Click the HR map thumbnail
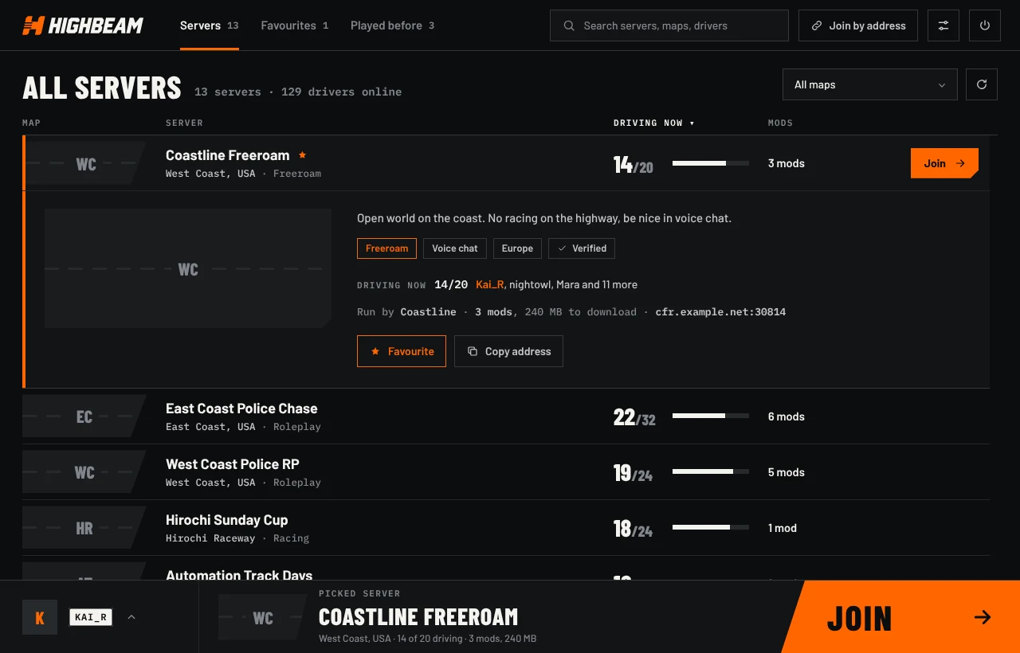Viewport: 1020px width, 653px height. click(84, 528)
